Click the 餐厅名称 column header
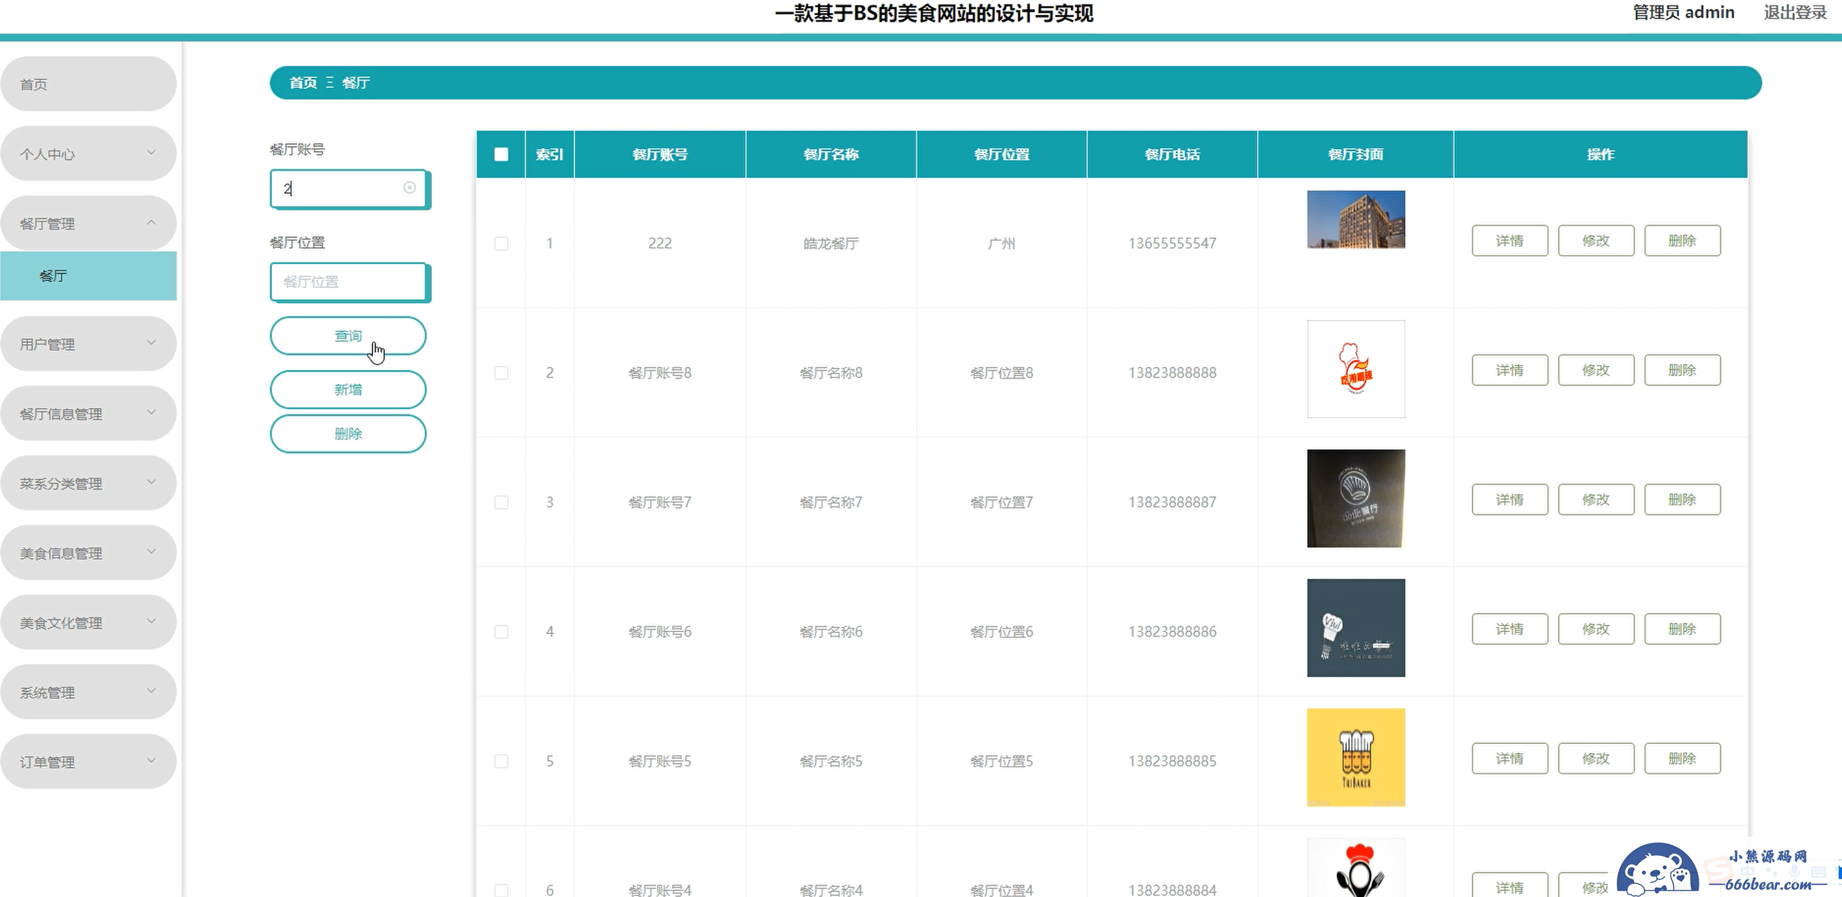 click(x=831, y=154)
